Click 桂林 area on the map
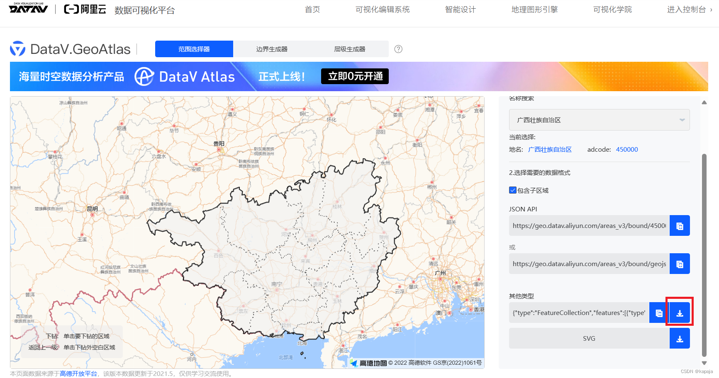 pos(337,206)
